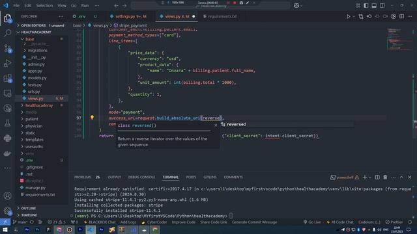Click the Go Back arrow in title bar
This screenshot has height=234, width=417.
[x=116, y=5]
